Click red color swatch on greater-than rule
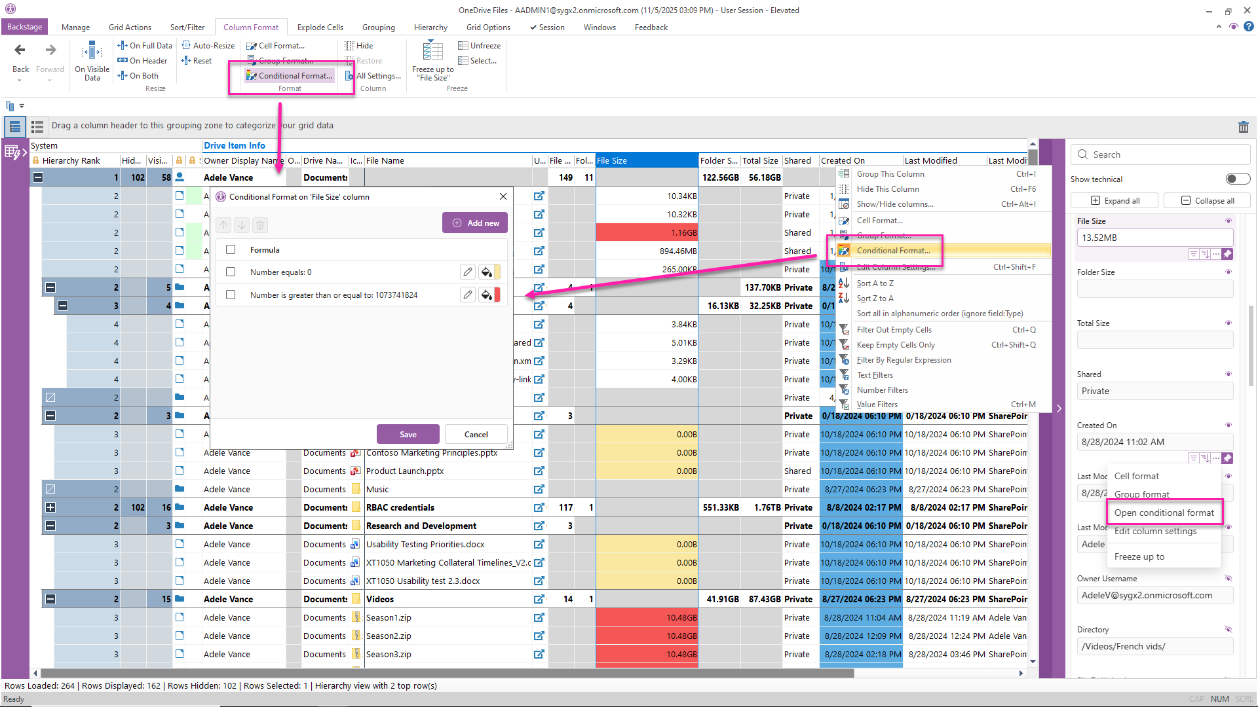 [497, 295]
